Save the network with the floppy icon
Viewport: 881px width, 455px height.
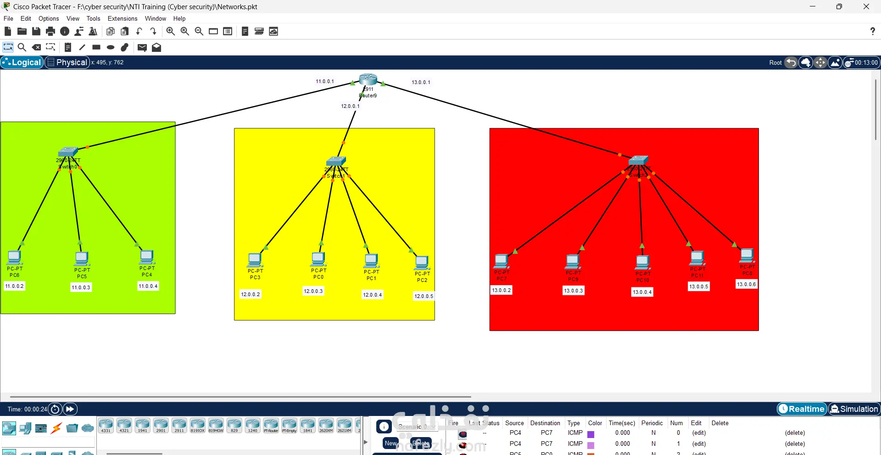coord(36,31)
